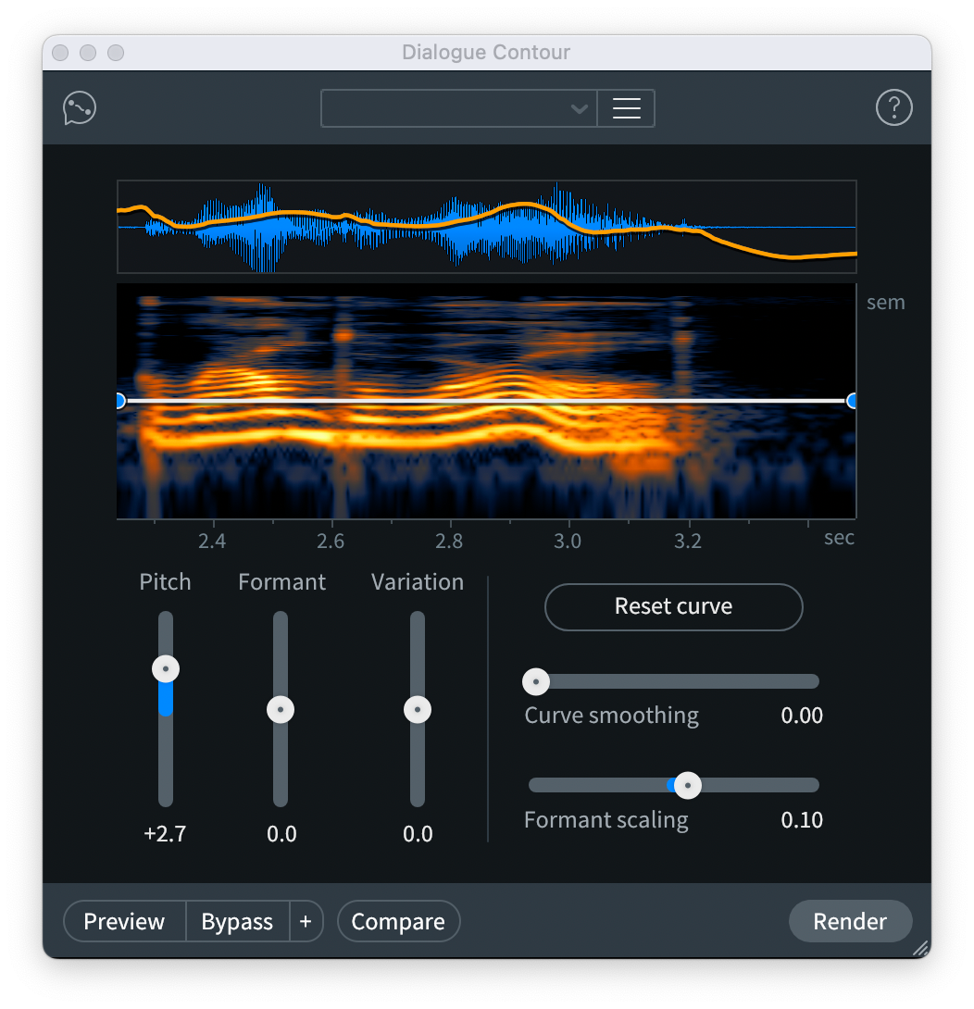Click the 2.4 time ruler label

point(212,542)
